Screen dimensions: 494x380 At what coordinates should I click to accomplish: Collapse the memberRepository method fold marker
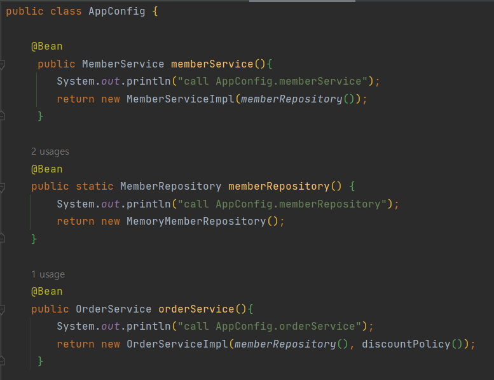[x=2, y=187]
